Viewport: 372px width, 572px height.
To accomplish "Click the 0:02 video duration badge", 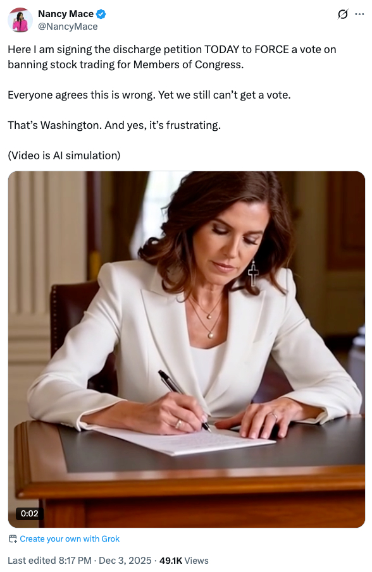I will (x=30, y=514).
